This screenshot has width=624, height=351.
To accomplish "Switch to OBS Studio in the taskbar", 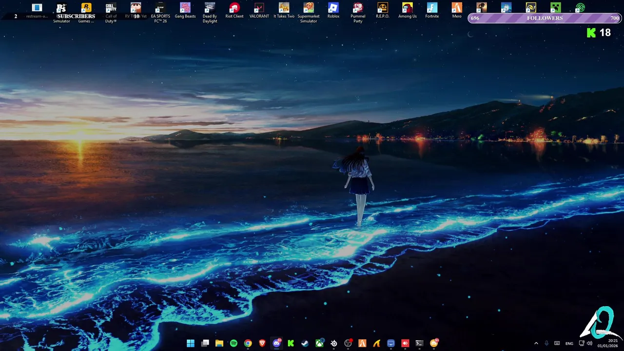I will [x=348, y=343].
